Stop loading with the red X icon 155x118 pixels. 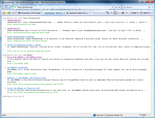119,7
